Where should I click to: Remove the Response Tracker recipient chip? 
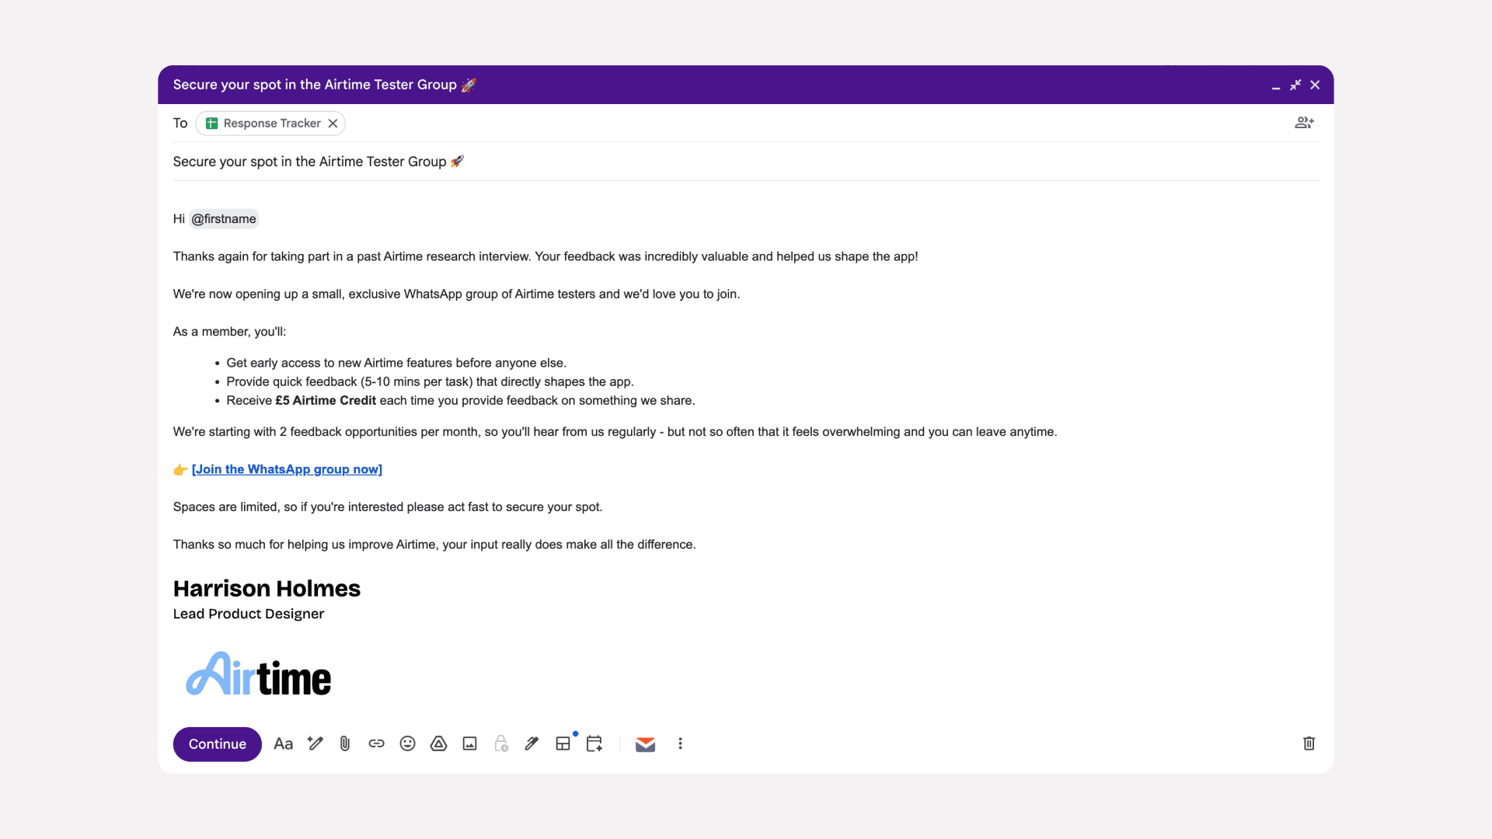(333, 123)
